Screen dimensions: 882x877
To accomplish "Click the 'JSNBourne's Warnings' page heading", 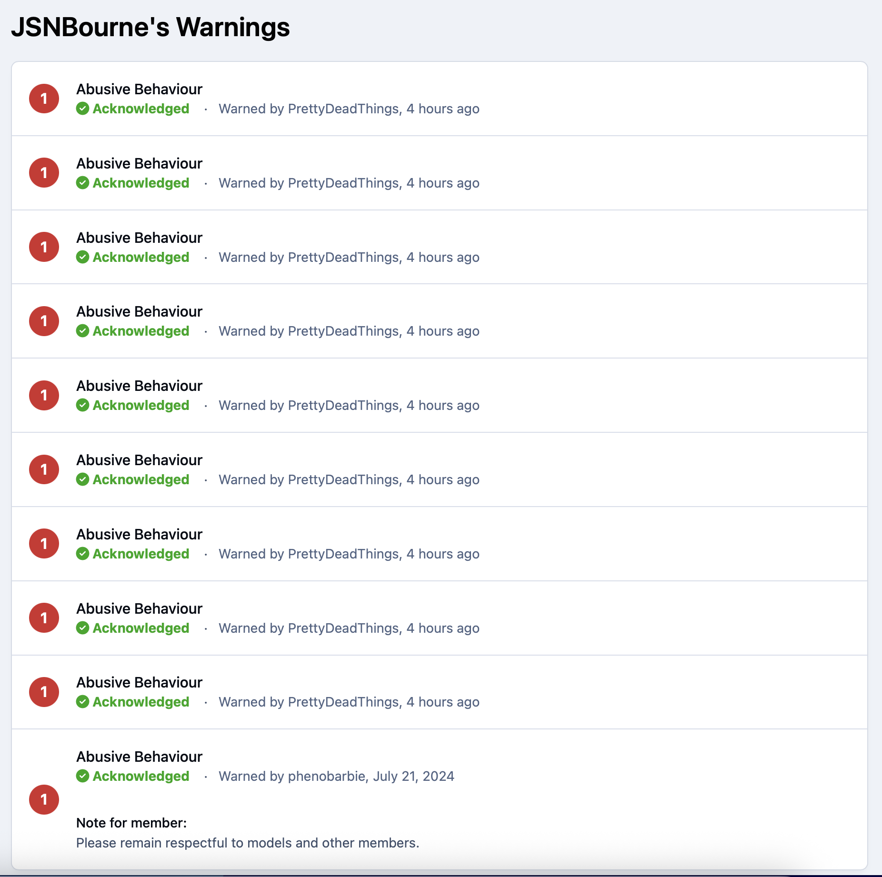I will click(150, 27).
